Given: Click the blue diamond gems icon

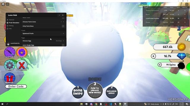Looking at the screenshot, I should pos(181,56).
